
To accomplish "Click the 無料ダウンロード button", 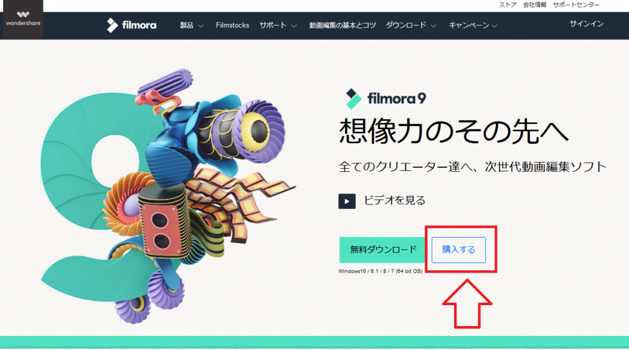I will coord(383,250).
